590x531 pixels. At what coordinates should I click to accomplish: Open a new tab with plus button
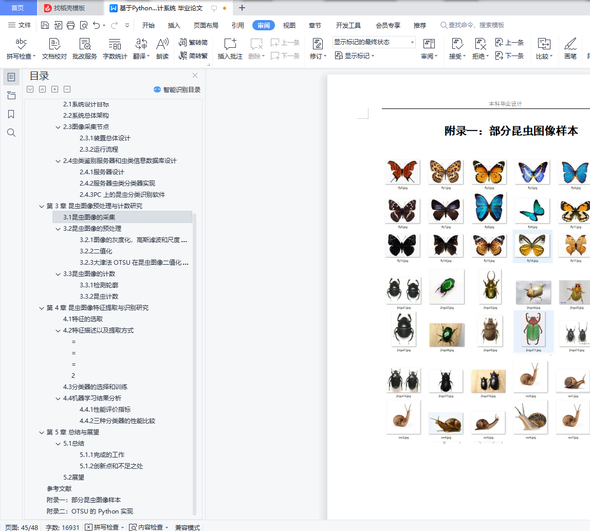[242, 8]
